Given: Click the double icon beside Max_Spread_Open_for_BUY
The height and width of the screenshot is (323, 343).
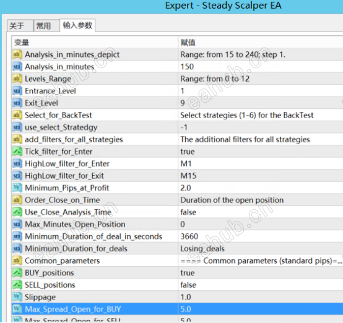Looking at the screenshot, I should point(17,309).
